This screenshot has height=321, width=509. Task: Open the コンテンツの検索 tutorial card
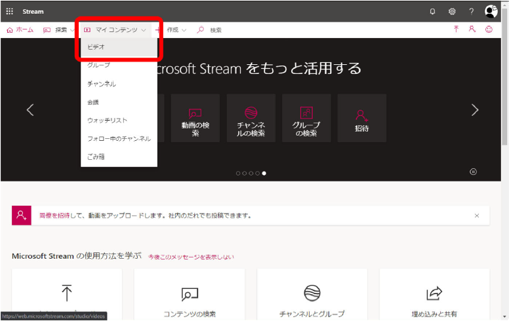pos(190,294)
